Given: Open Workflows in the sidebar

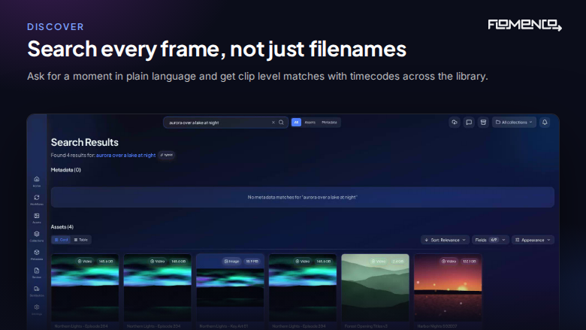Looking at the screenshot, I should [37, 199].
